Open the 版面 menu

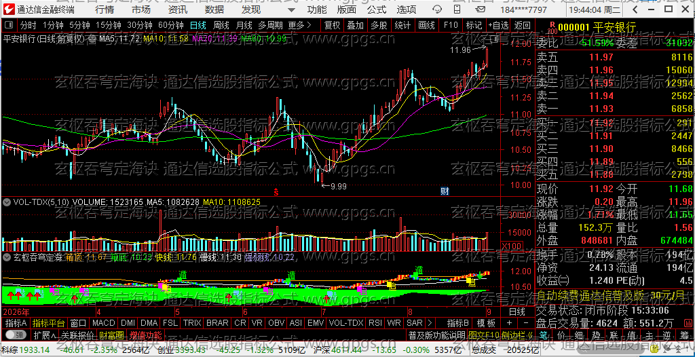coord(347,10)
